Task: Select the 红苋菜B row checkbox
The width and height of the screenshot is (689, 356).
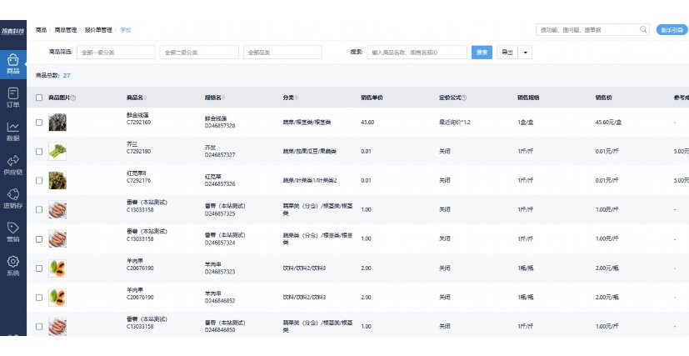Action: 39,180
